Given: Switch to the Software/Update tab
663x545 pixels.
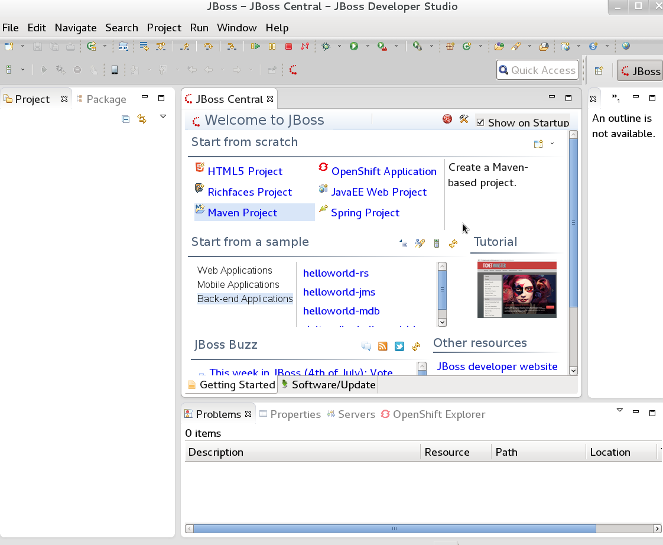Looking at the screenshot, I should (329, 385).
